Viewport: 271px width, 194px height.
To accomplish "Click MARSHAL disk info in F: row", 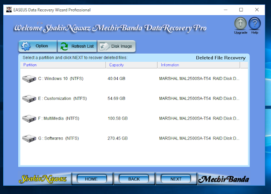I will coord(199,118).
